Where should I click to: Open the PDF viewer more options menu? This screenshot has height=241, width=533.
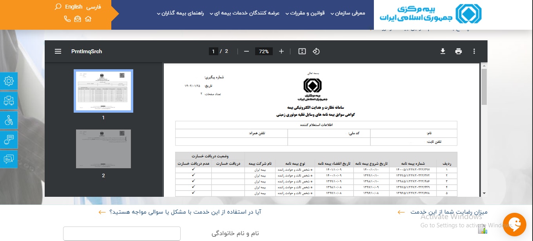(474, 51)
